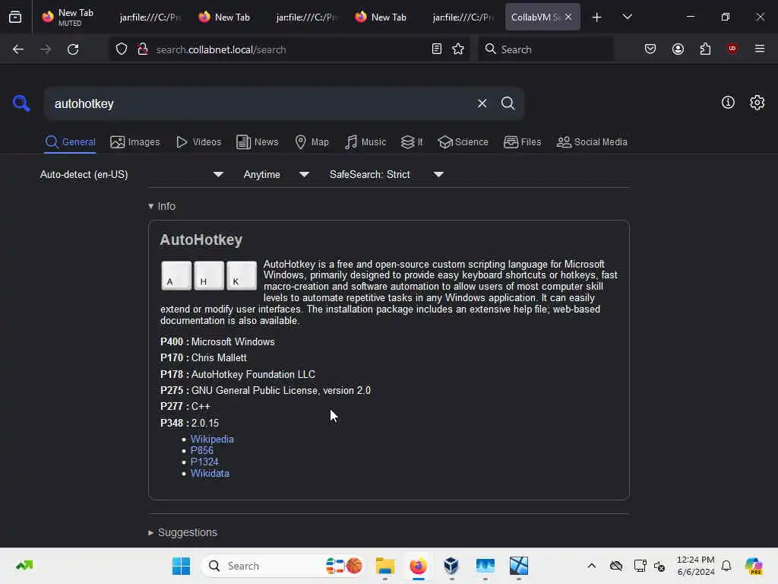Open the Anytime time range dropdown
The height and width of the screenshot is (584, 778).
tap(276, 175)
